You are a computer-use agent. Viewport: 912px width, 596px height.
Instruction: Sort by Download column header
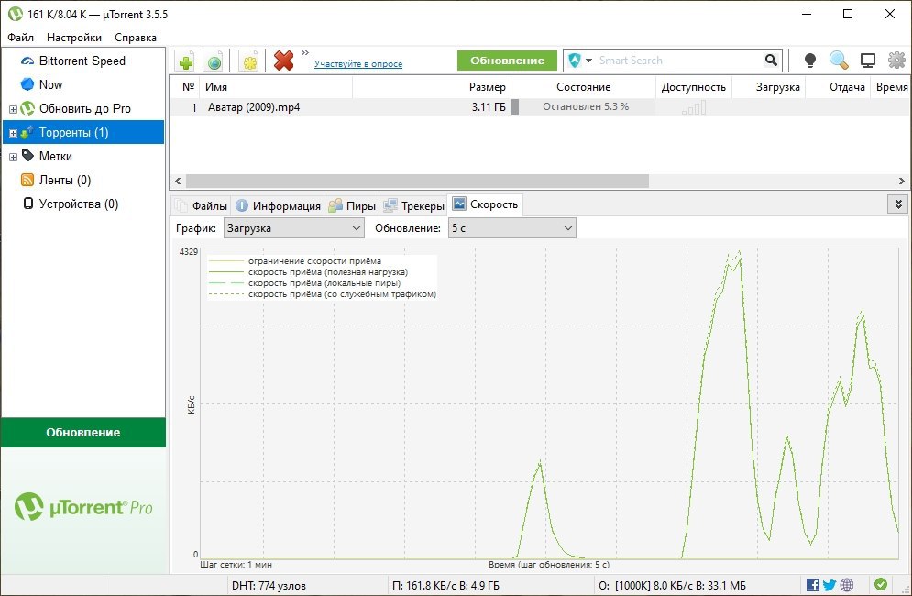pyautogui.click(x=769, y=87)
